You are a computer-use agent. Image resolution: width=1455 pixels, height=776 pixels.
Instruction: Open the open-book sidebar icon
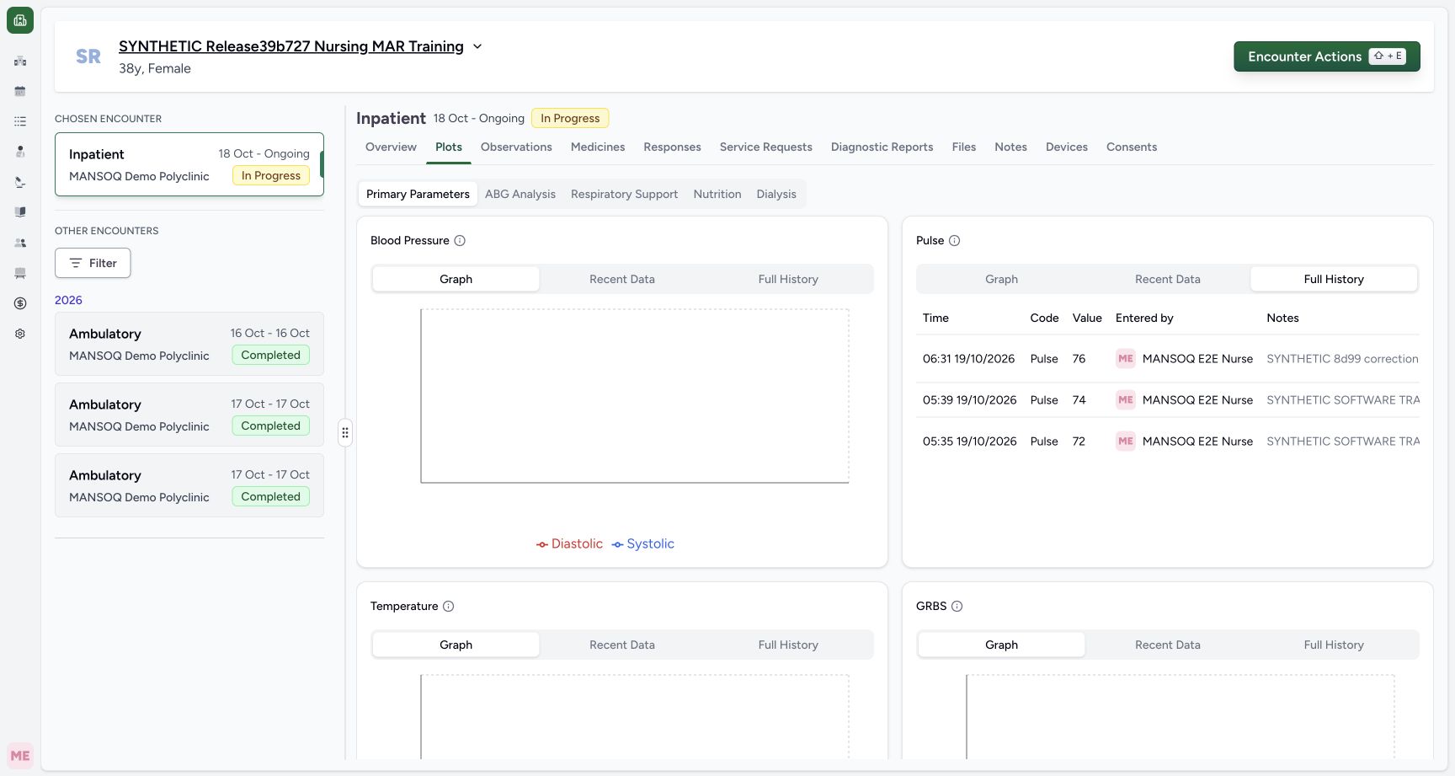(x=20, y=212)
